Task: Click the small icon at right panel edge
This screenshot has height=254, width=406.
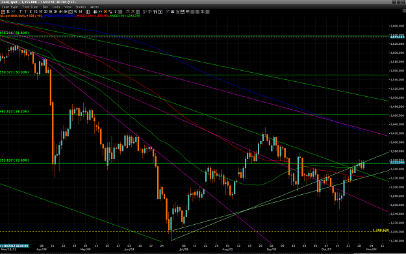Action: coord(404,11)
